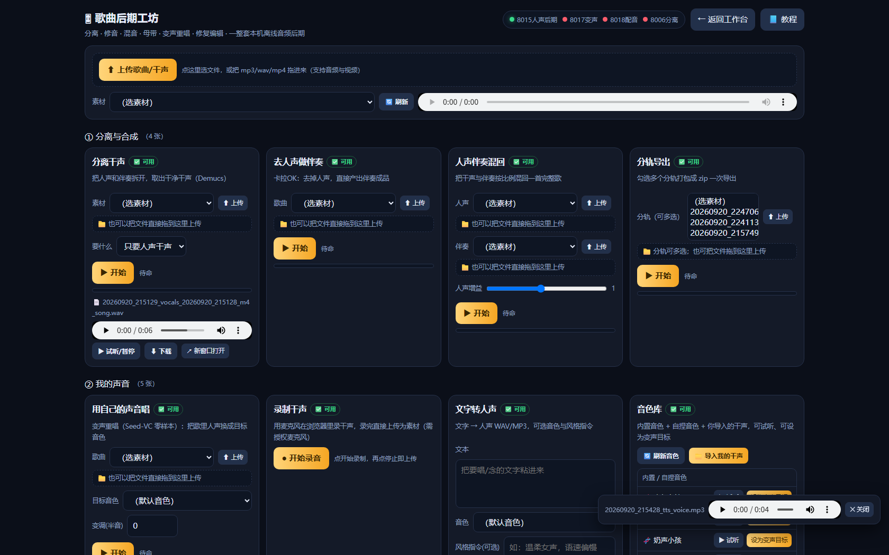Open the vocals result player's more menu
This screenshot has width=889, height=555.
coord(238,330)
